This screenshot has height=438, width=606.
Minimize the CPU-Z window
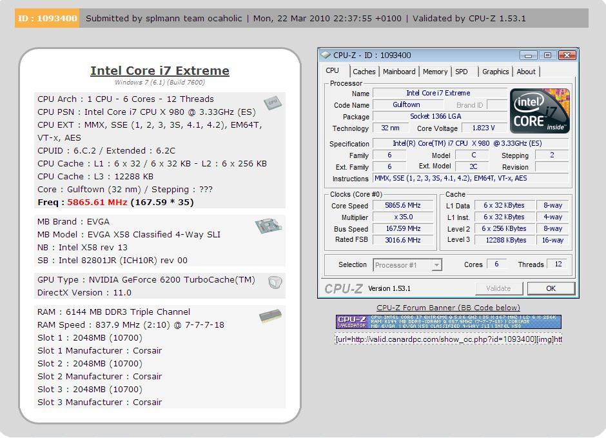[x=528, y=55]
